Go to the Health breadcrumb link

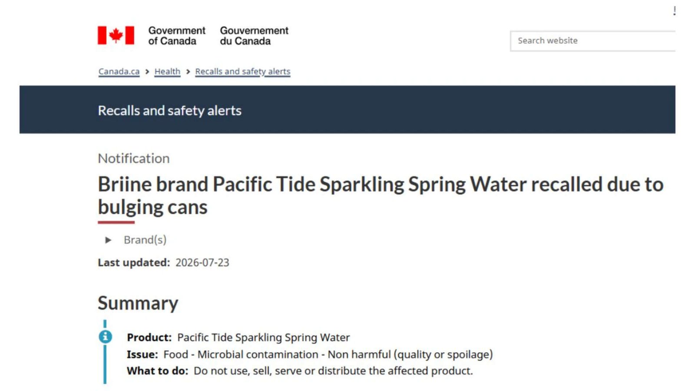click(167, 72)
